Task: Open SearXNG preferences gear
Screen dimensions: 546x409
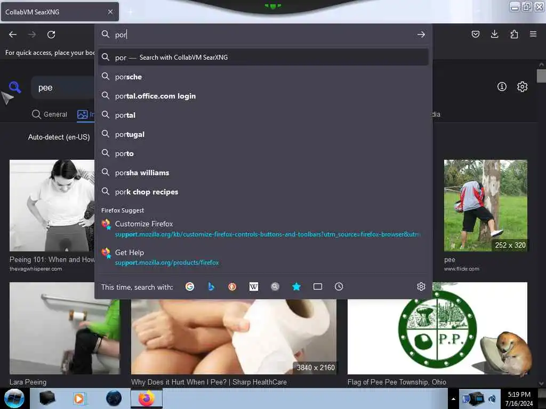Action: (522, 87)
